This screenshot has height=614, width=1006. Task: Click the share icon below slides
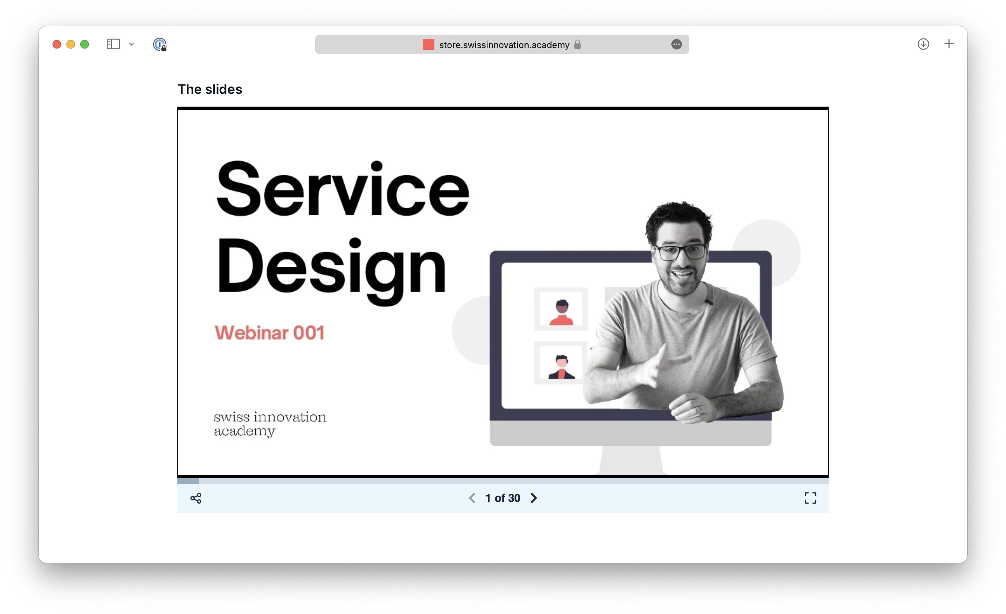196,498
